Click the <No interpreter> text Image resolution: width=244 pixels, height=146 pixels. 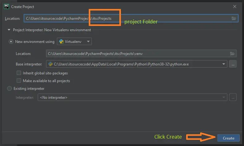[54, 98]
